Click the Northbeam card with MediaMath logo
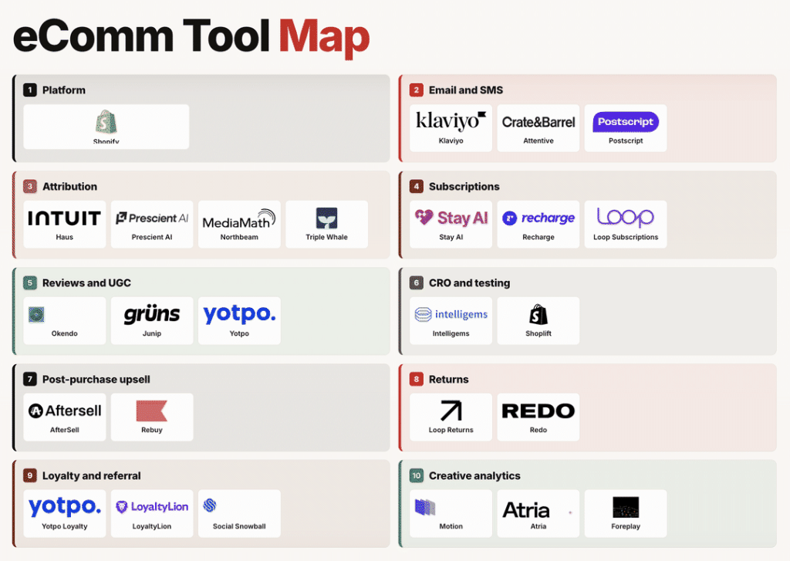The image size is (790, 561). pyautogui.click(x=239, y=225)
